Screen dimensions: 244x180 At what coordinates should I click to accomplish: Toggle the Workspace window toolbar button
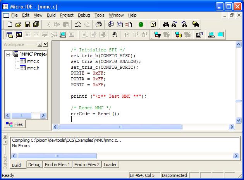click(10, 35)
